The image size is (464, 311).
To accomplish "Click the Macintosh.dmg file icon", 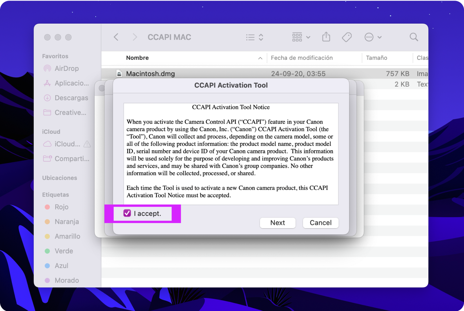I will point(119,74).
